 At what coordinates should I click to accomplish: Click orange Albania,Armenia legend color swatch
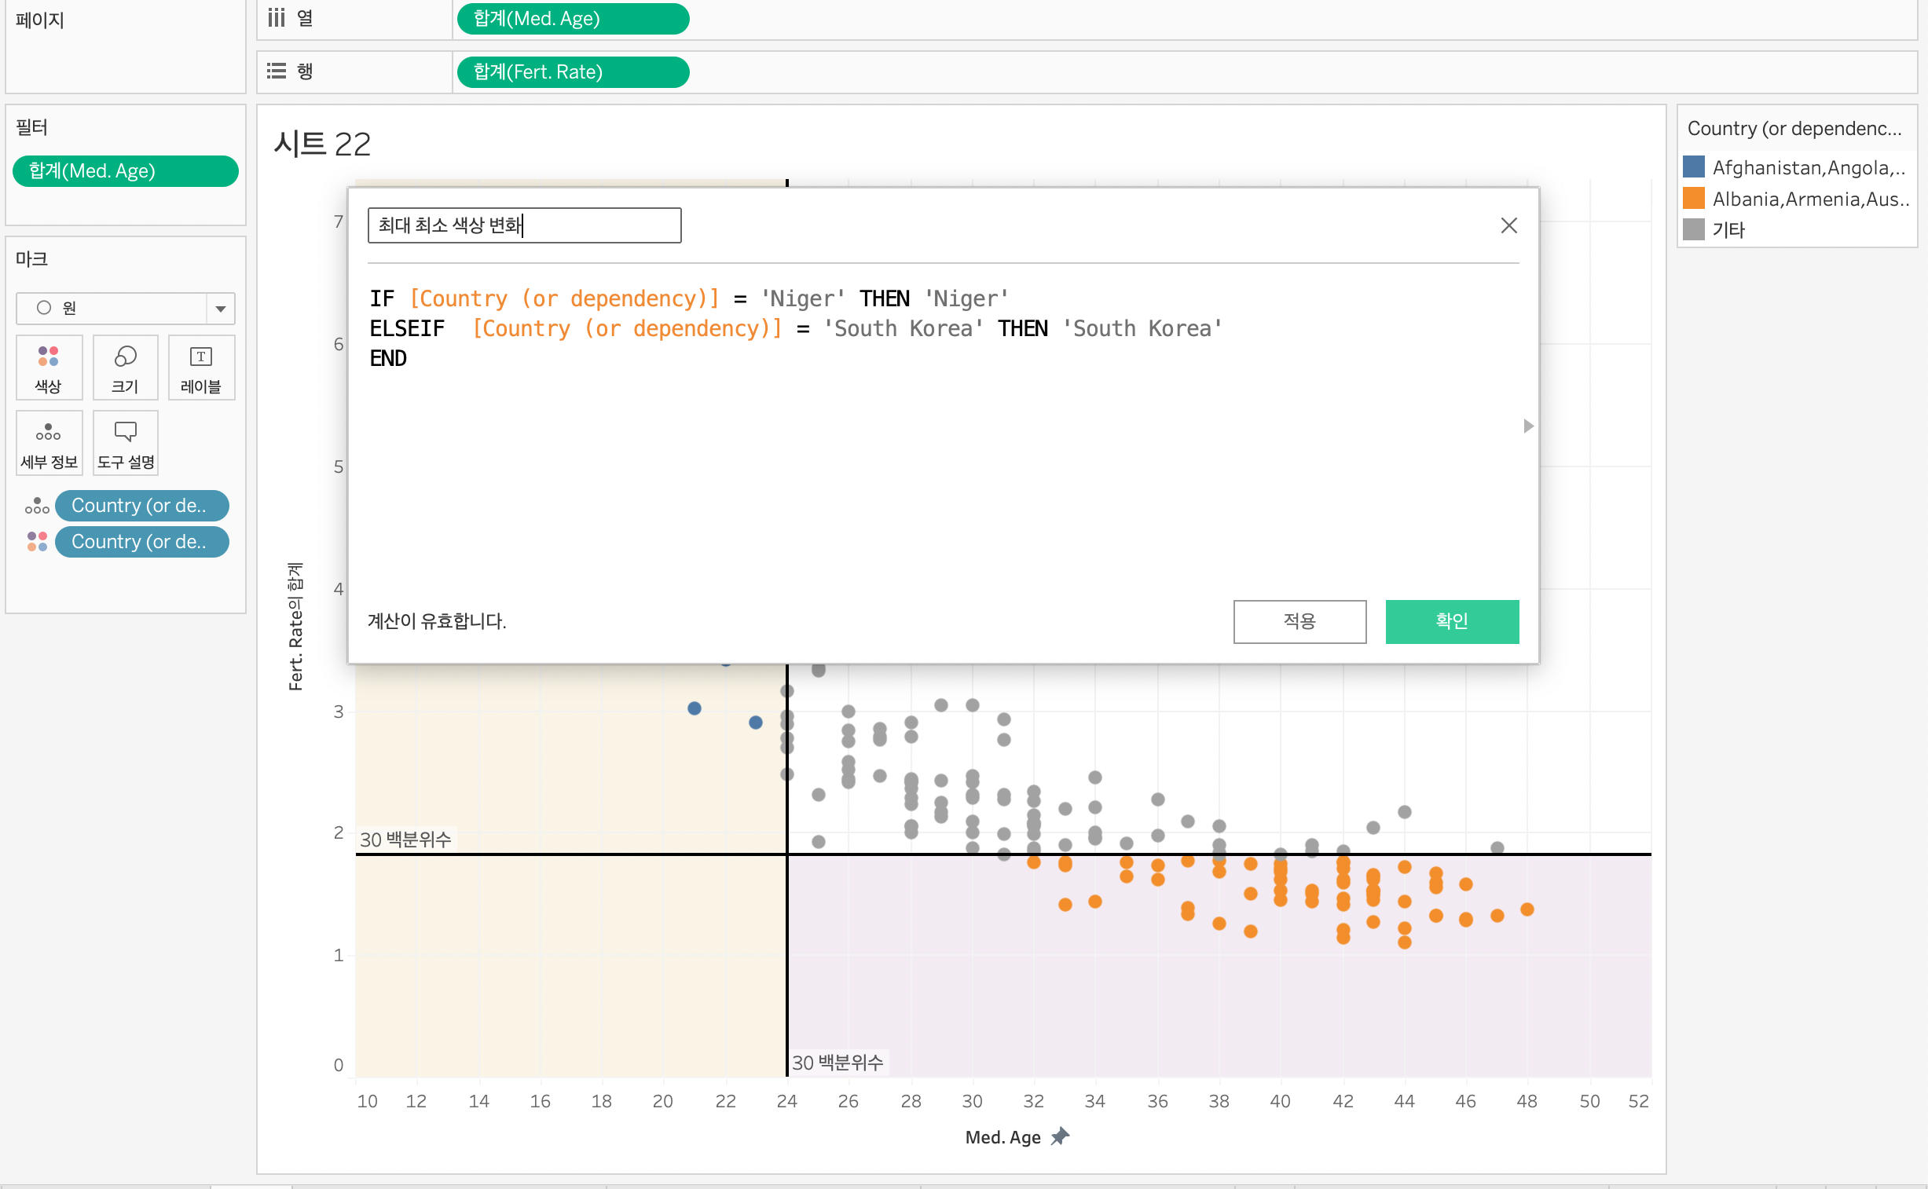(x=1694, y=198)
